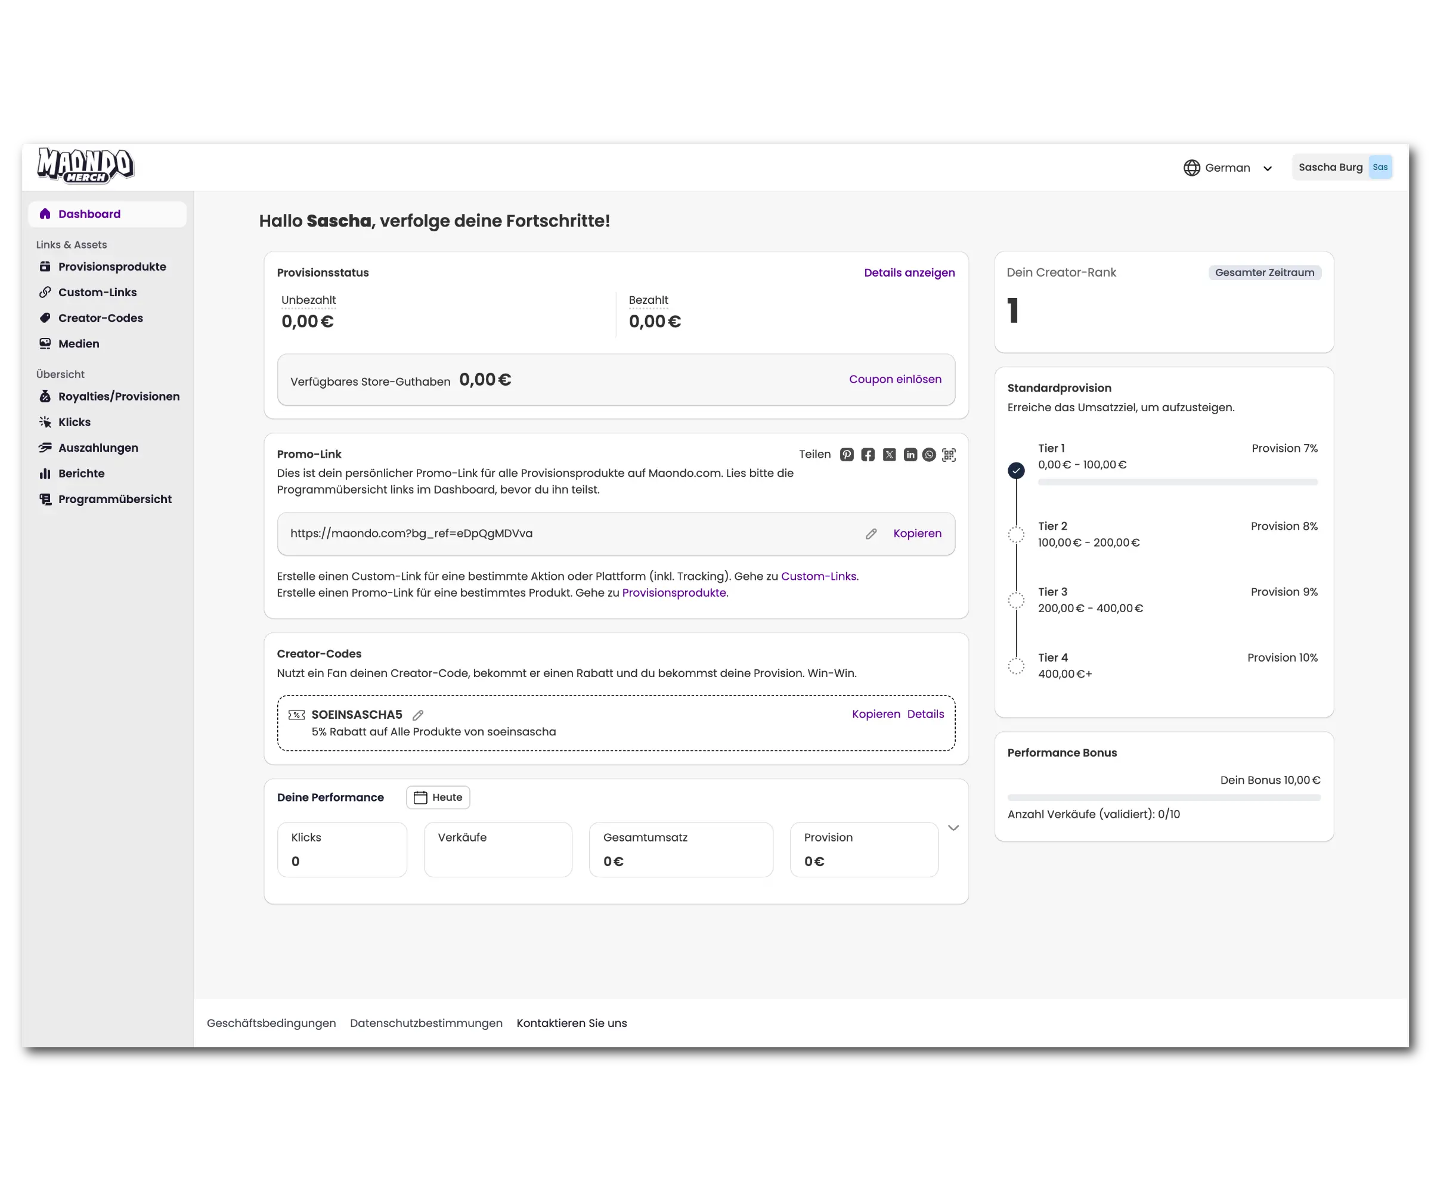Click Coupon einlösen link
The image size is (1431, 1192).
(895, 380)
